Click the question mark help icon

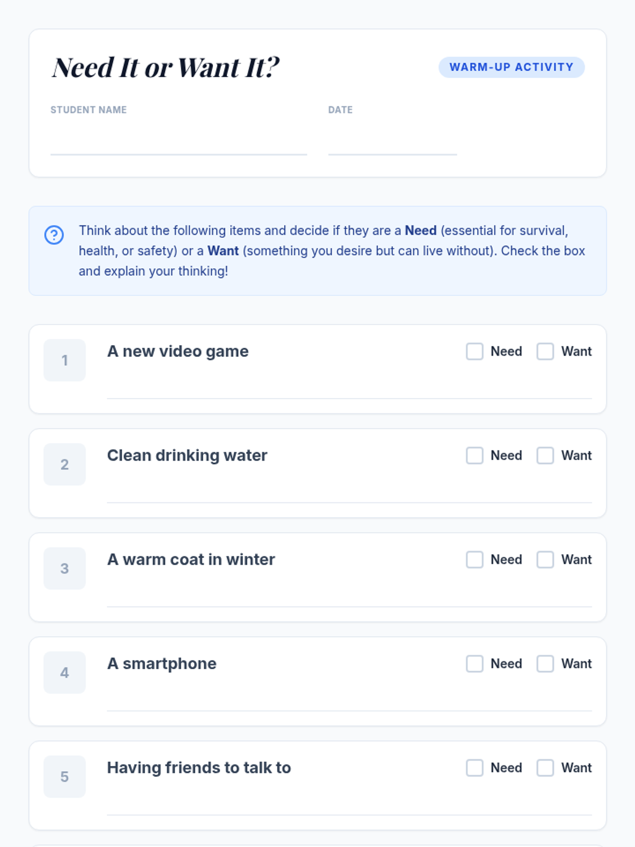pyautogui.click(x=54, y=235)
